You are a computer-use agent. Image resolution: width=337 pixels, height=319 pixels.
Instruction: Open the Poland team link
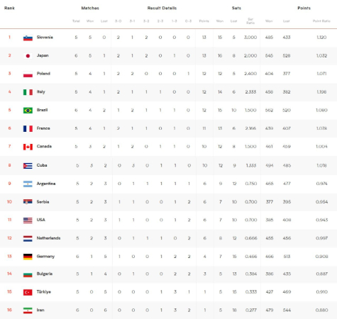[x=43, y=74]
